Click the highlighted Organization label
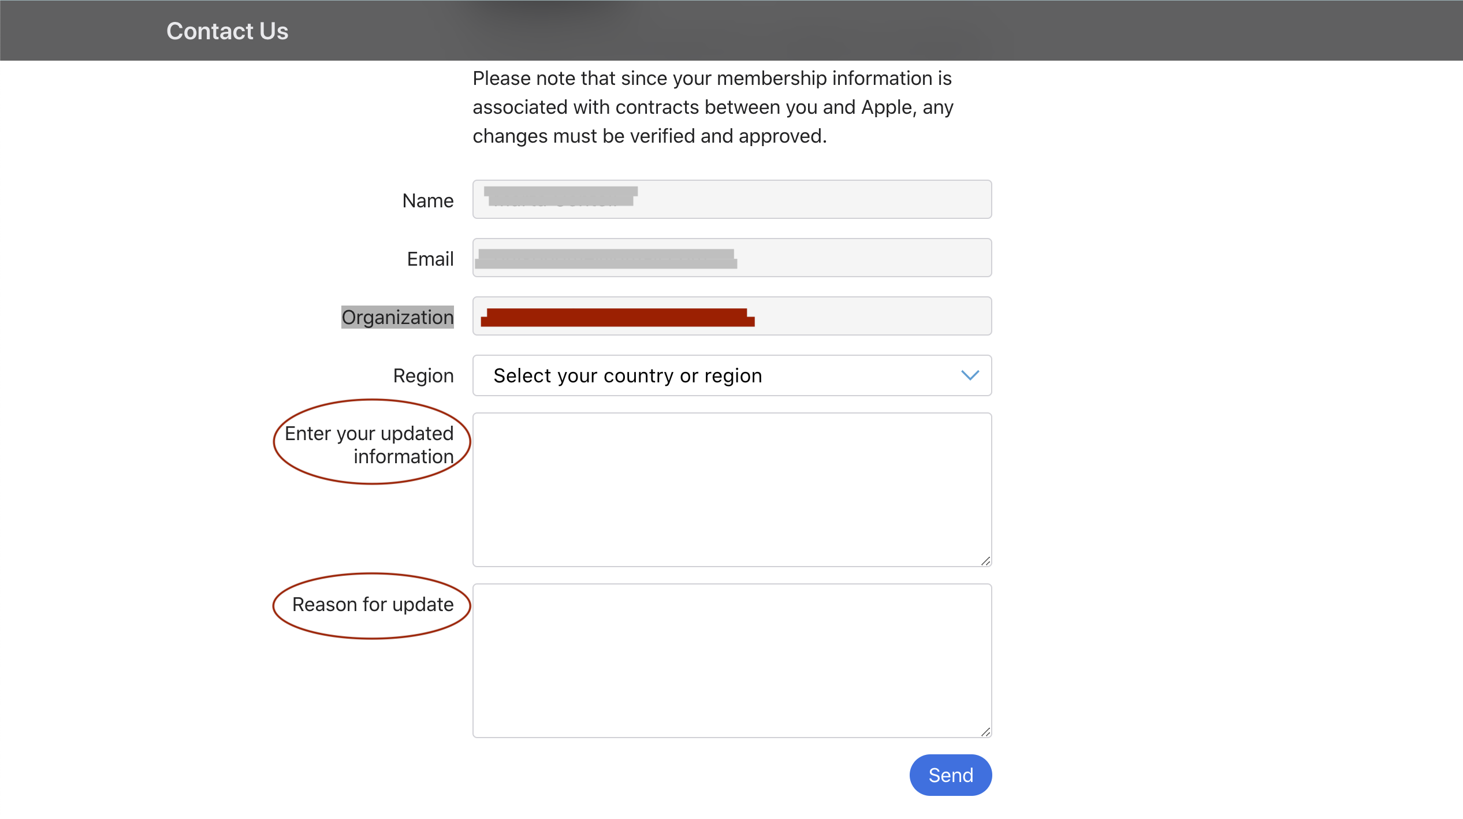The image size is (1463, 819). click(x=397, y=317)
